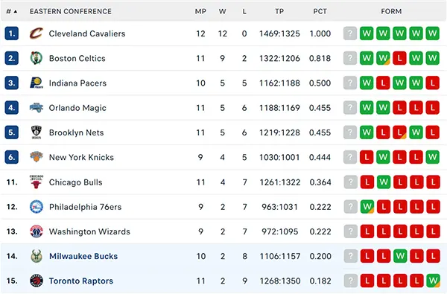The width and height of the screenshot is (447, 294).
Task: Click the Cavaliers upcoming match question-mark badge
Action: (x=350, y=33)
